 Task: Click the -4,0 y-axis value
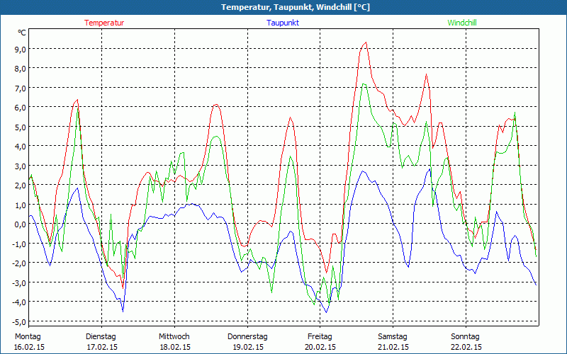(x=18, y=303)
